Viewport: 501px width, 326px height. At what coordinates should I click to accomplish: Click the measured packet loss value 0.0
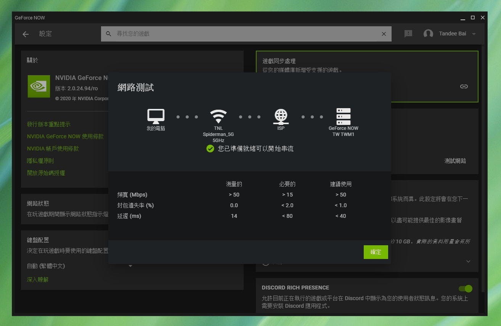pos(234,205)
